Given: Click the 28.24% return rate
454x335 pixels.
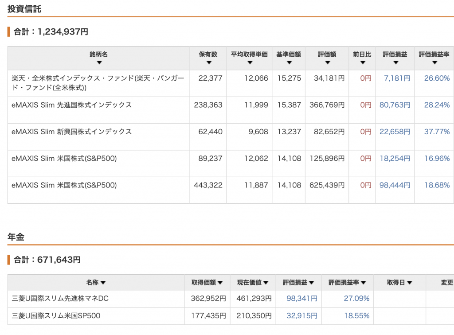Looking at the screenshot, I should point(437,105).
